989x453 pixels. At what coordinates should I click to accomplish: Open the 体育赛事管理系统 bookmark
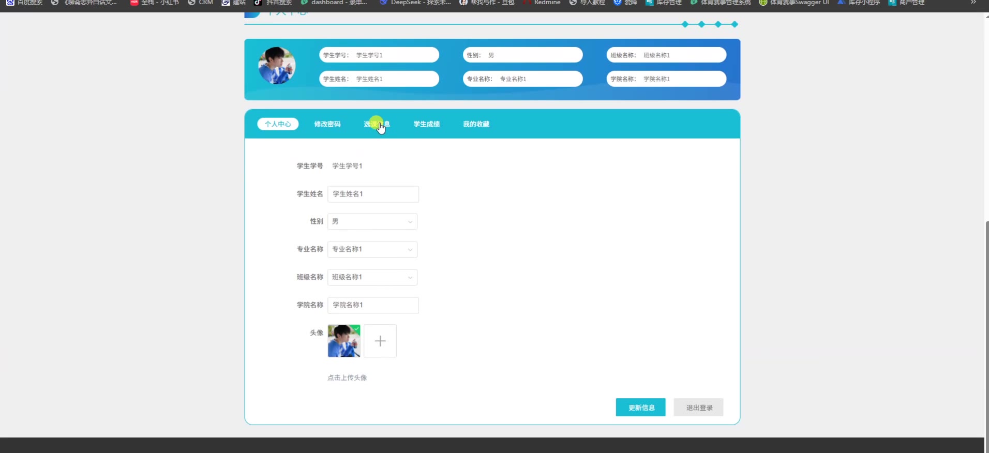tap(721, 3)
